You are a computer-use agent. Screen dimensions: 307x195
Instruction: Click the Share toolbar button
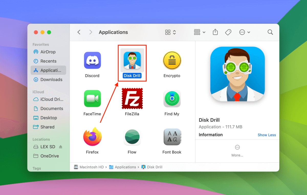pyautogui.click(x=215, y=32)
